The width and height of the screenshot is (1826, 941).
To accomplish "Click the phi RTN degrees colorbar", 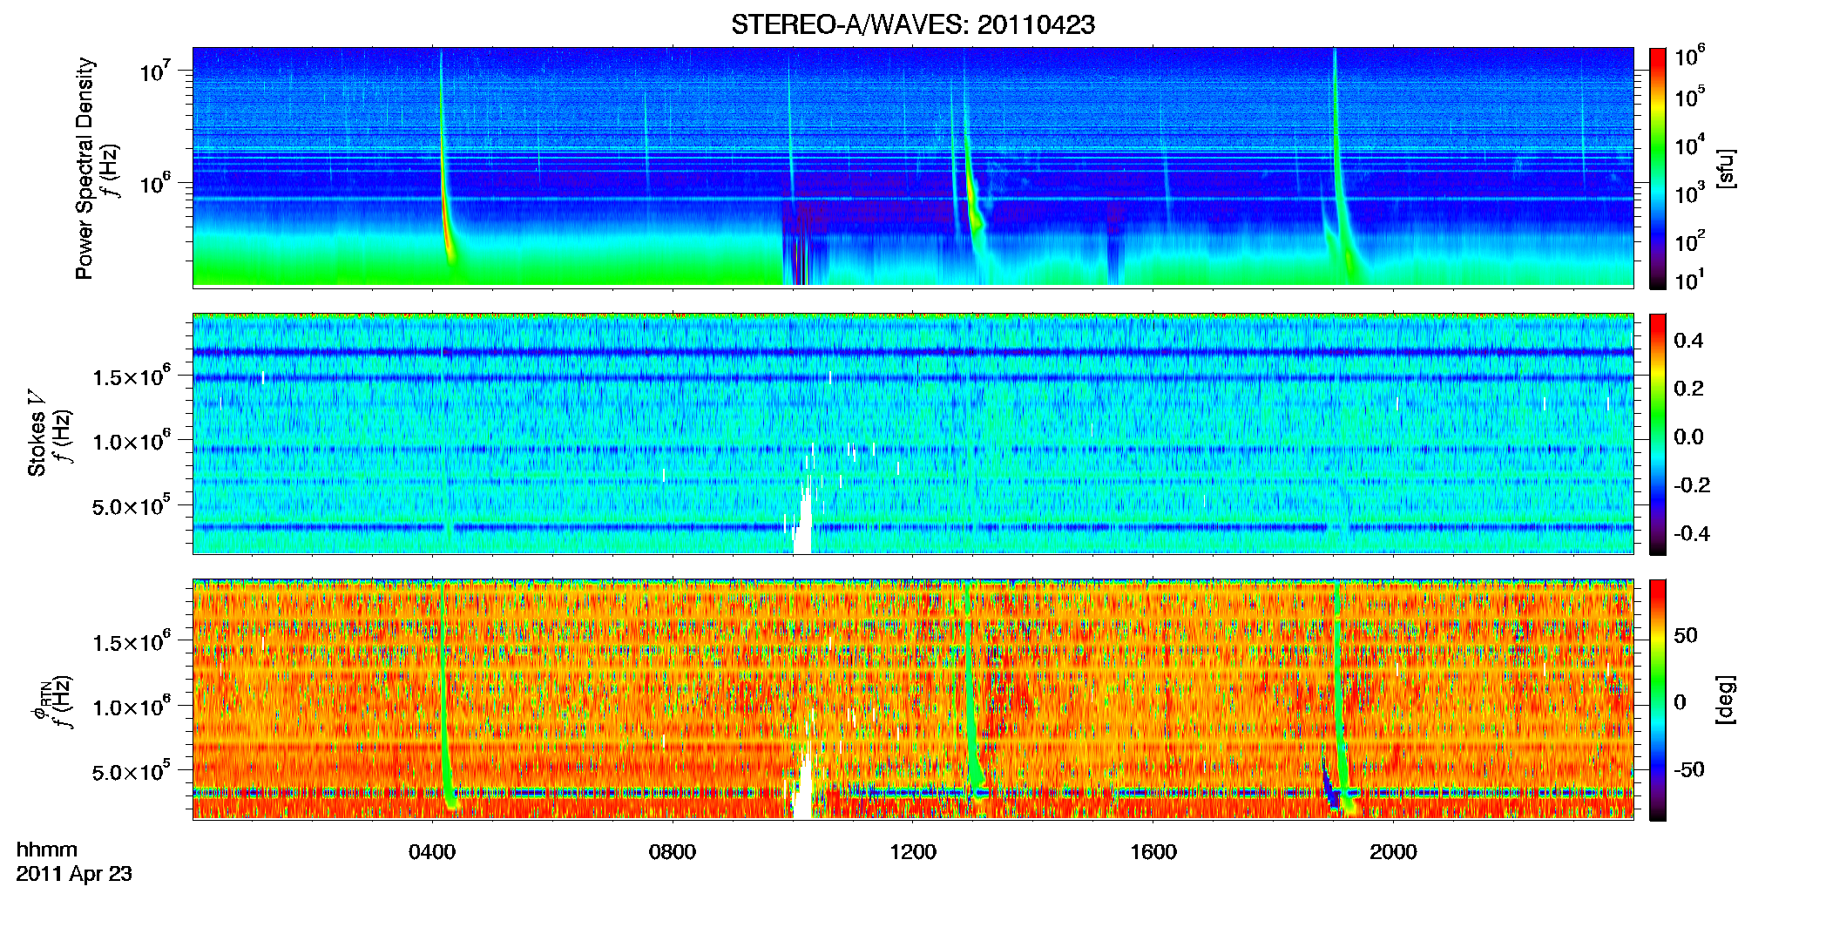I will tap(1658, 700).
